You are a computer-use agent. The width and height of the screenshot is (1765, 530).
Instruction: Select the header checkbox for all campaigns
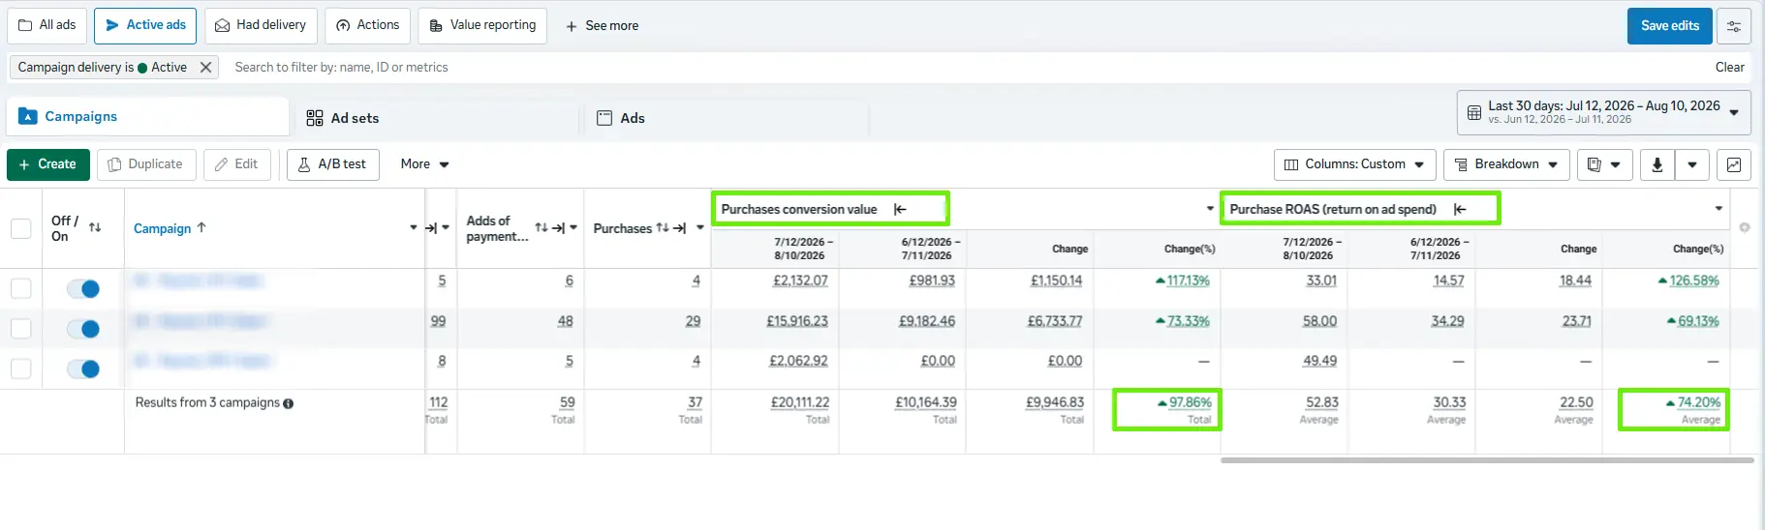(20, 228)
